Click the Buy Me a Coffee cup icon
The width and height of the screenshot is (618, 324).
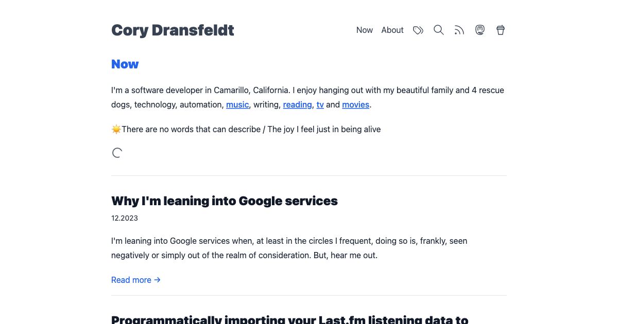(x=500, y=30)
